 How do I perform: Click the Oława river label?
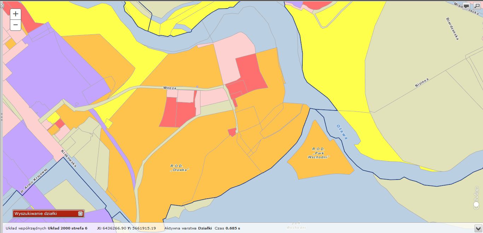coord(342,132)
